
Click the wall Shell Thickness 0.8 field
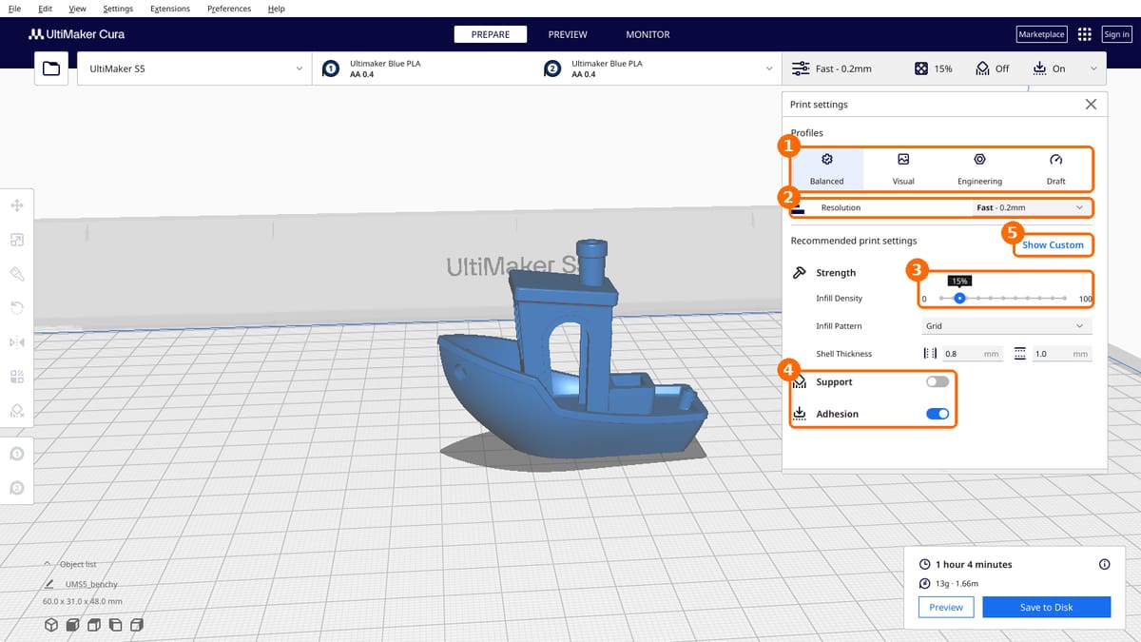972,354
